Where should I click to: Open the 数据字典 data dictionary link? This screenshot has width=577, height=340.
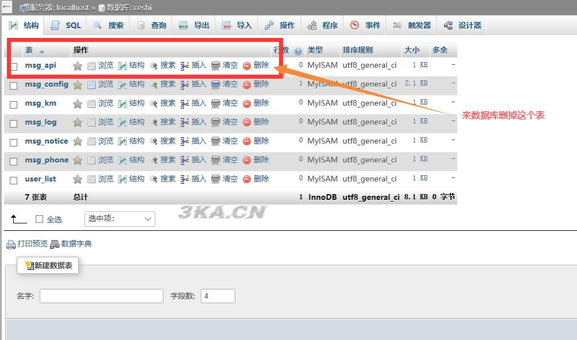pyautogui.click(x=76, y=244)
